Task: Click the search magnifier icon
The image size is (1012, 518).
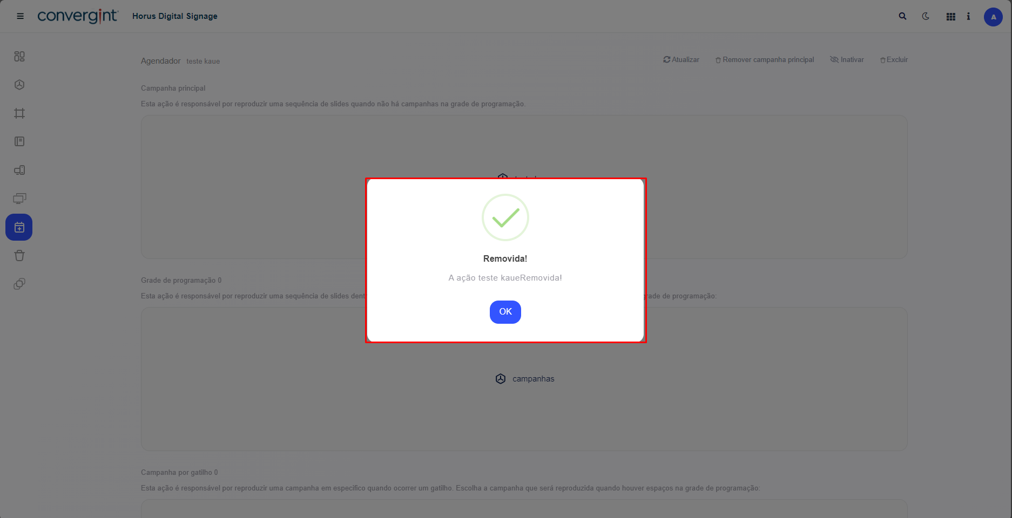Action: pos(902,16)
